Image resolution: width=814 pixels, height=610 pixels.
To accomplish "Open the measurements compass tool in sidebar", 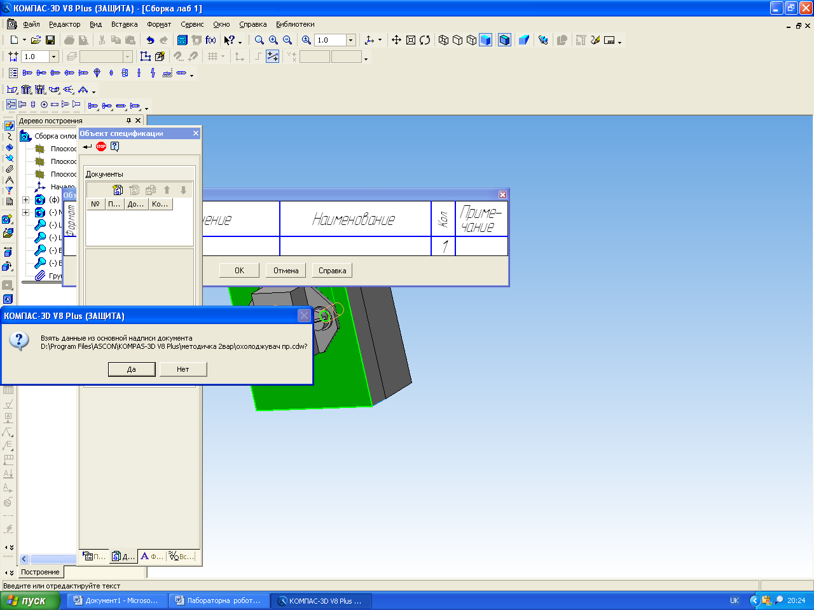I will (9, 180).
